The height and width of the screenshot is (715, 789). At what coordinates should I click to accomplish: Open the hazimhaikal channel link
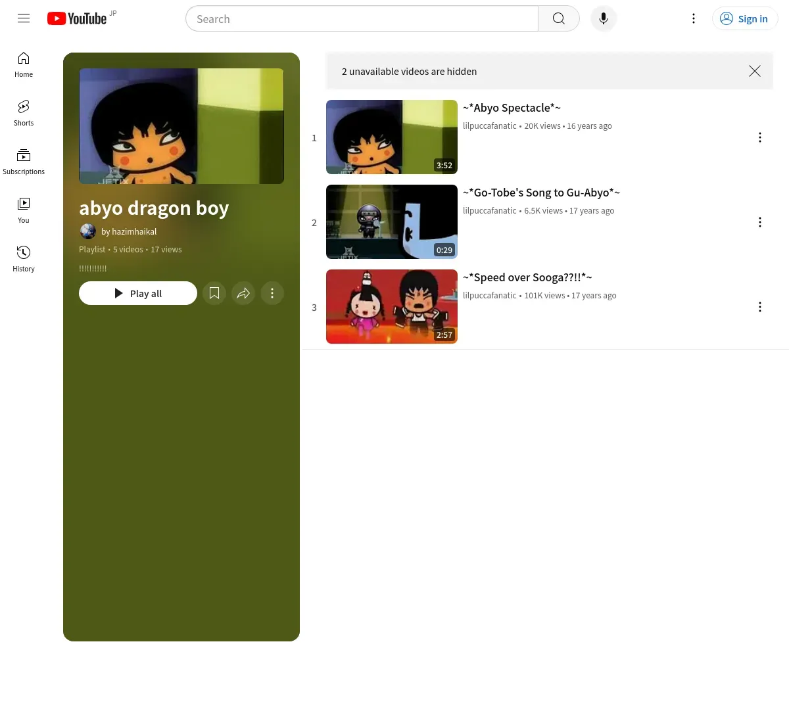(129, 231)
